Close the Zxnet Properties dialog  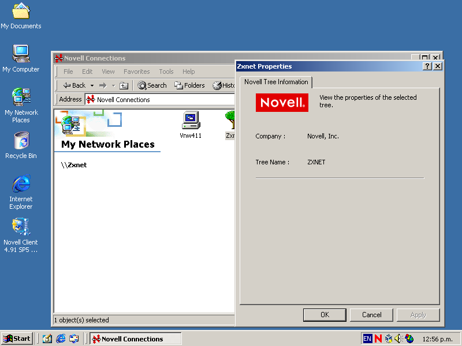click(438, 66)
